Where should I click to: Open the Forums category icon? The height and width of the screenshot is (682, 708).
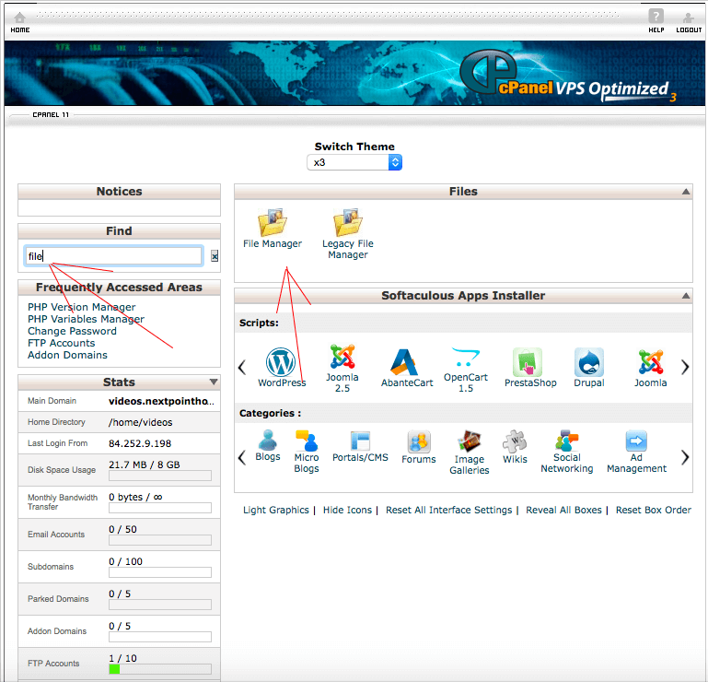click(x=419, y=441)
